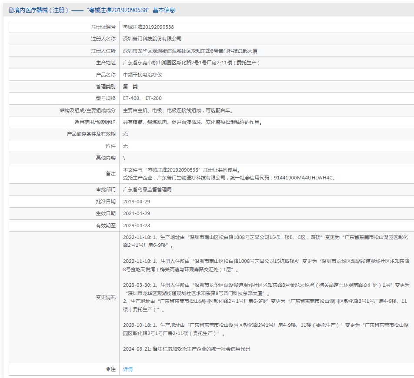414x378 pixels.
Task: Select the 注册人住所 label
Action: coord(103,51)
